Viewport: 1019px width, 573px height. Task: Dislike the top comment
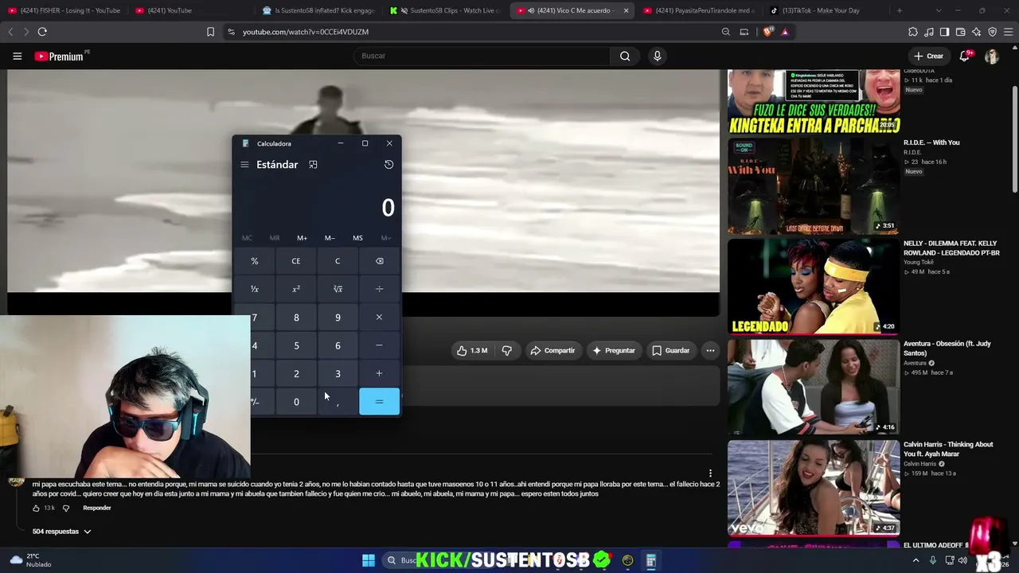66,508
